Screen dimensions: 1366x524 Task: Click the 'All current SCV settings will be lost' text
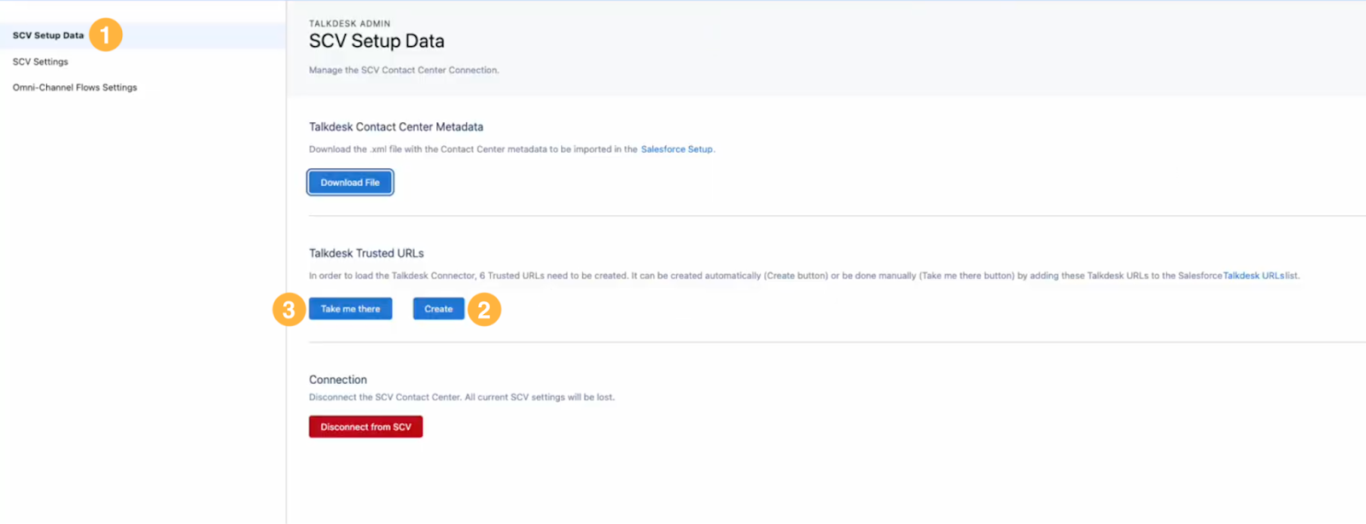pyautogui.click(x=540, y=398)
